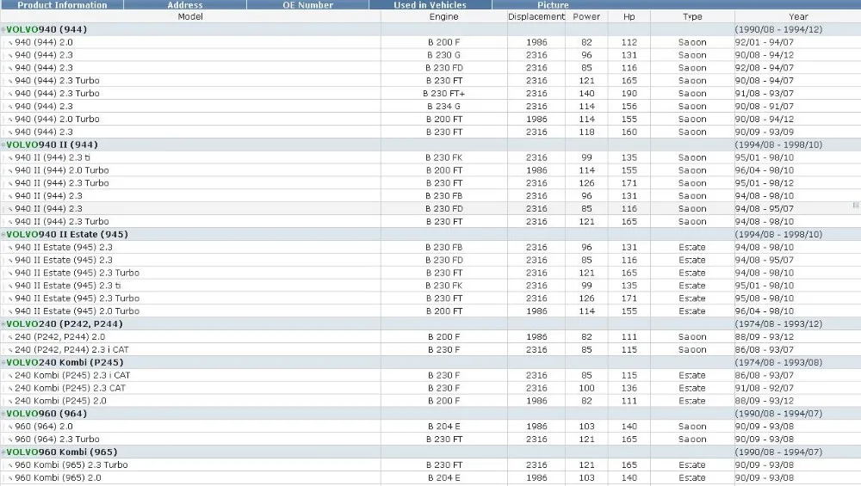The height and width of the screenshot is (486, 861).
Task: Click the Hp column header
Action: [x=629, y=16]
